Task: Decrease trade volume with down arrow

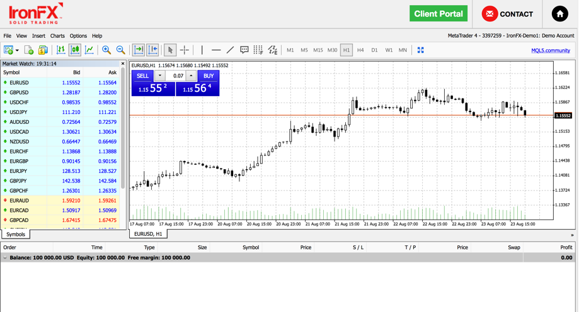Action: (x=159, y=76)
